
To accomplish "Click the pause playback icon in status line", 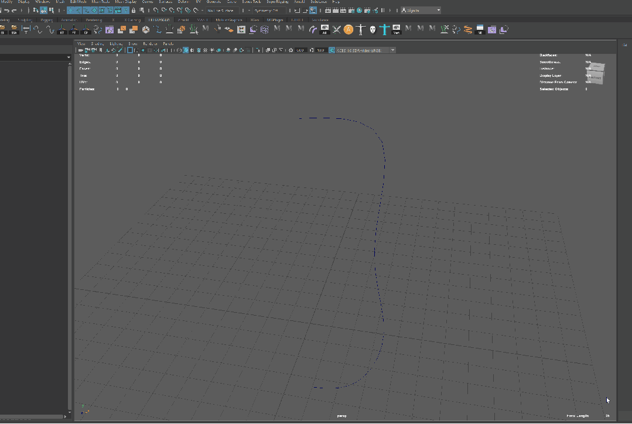I will (x=383, y=11).
